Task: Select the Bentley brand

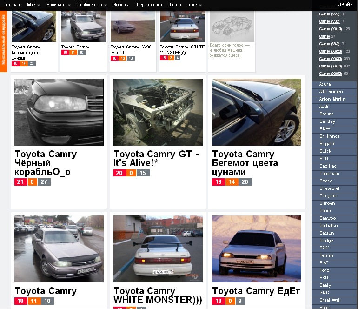Action: [334, 121]
